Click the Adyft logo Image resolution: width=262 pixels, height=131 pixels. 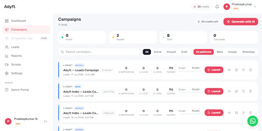point(10,7)
